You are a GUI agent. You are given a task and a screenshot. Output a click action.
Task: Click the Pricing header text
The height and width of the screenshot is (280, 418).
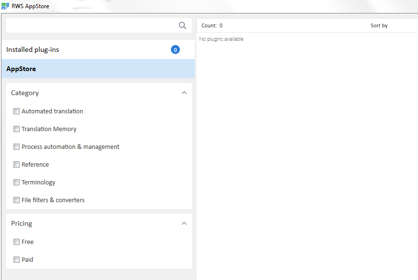(22, 223)
